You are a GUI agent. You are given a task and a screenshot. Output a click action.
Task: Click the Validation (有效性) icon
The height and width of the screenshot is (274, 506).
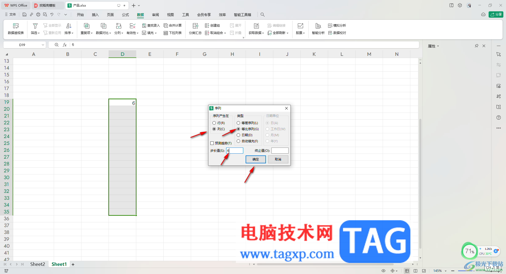[x=133, y=26]
